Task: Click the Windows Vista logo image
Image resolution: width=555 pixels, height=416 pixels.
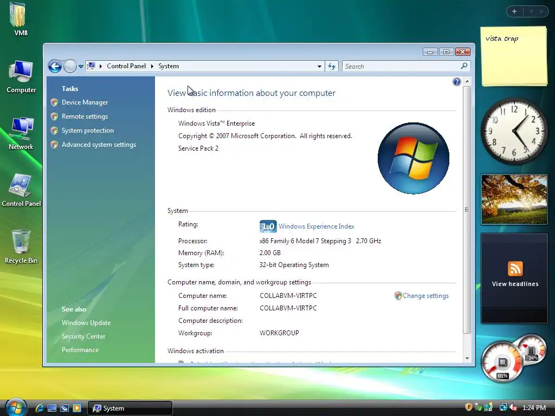Action: (414, 158)
